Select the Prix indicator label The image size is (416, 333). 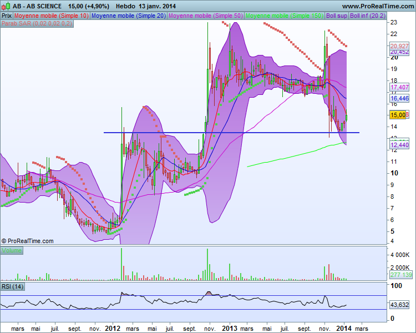[x=7, y=16]
